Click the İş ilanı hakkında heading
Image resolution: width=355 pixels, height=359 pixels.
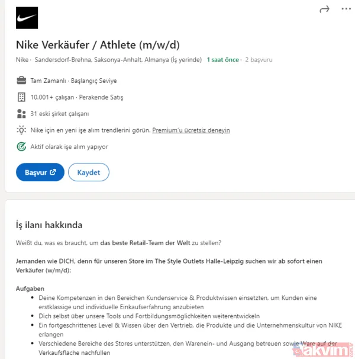pyautogui.click(x=49, y=225)
